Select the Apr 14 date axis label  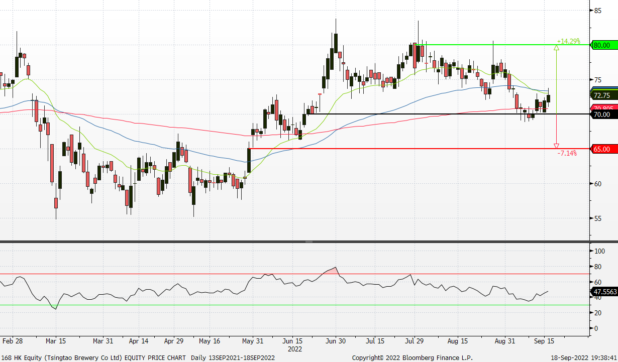tap(139, 341)
